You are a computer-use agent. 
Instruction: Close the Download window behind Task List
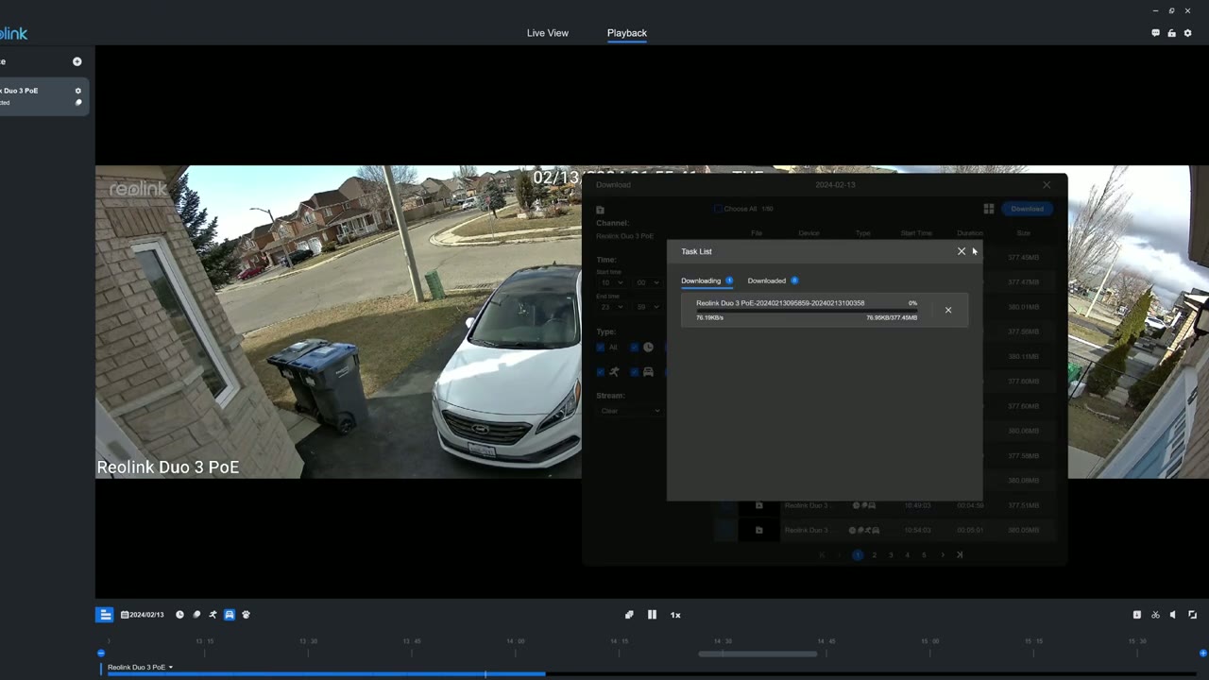pos(1047,185)
